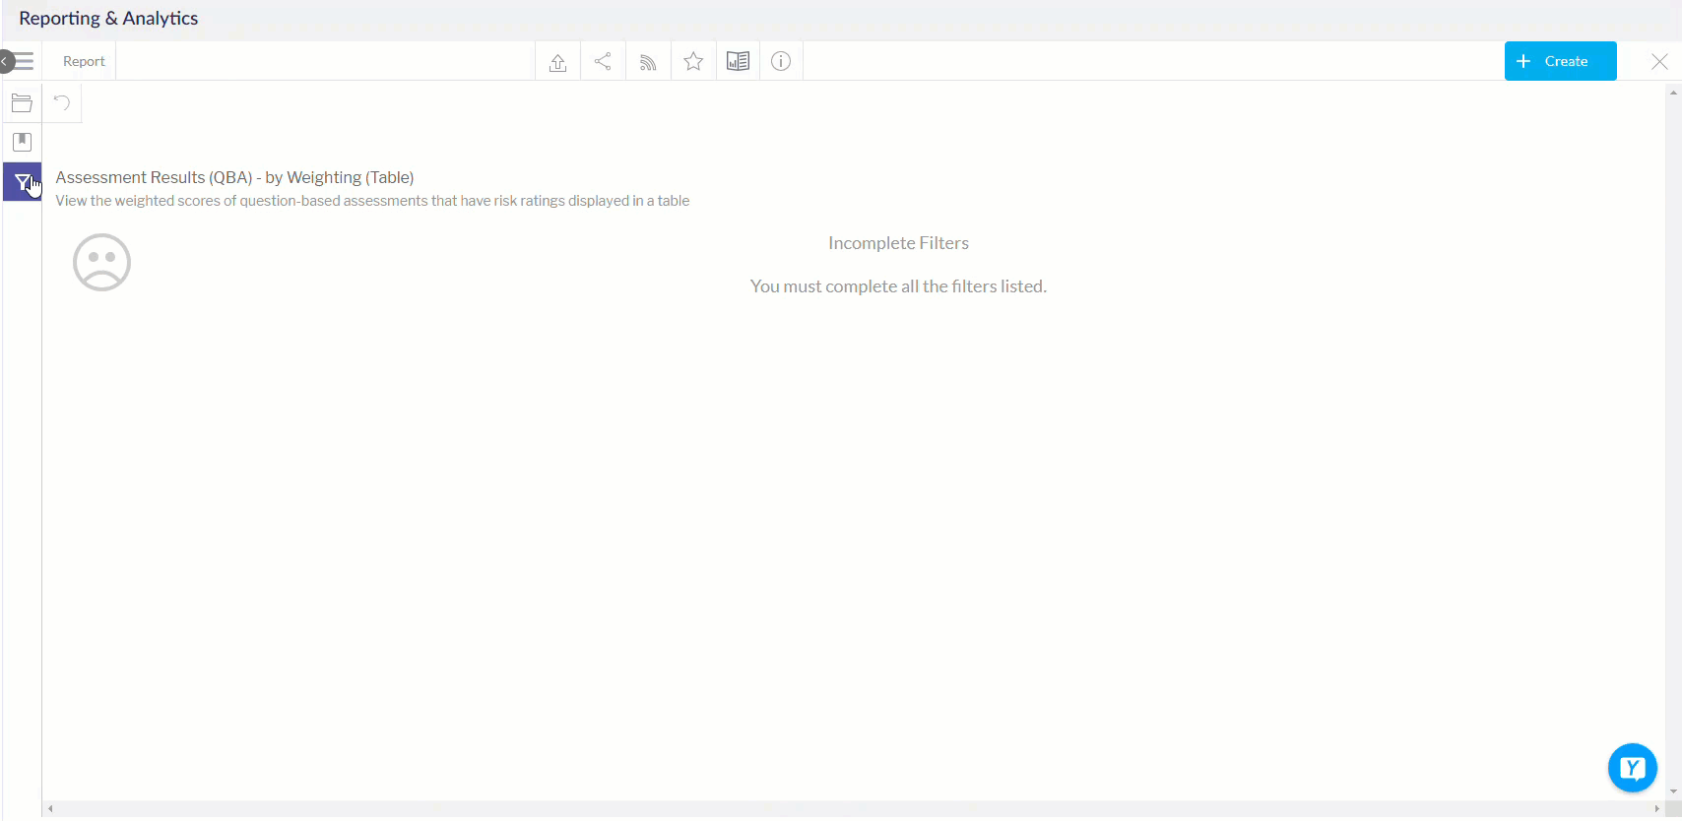Click the bookmark icon in the sidebar
The width and height of the screenshot is (1682, 821).
(22, 142)
